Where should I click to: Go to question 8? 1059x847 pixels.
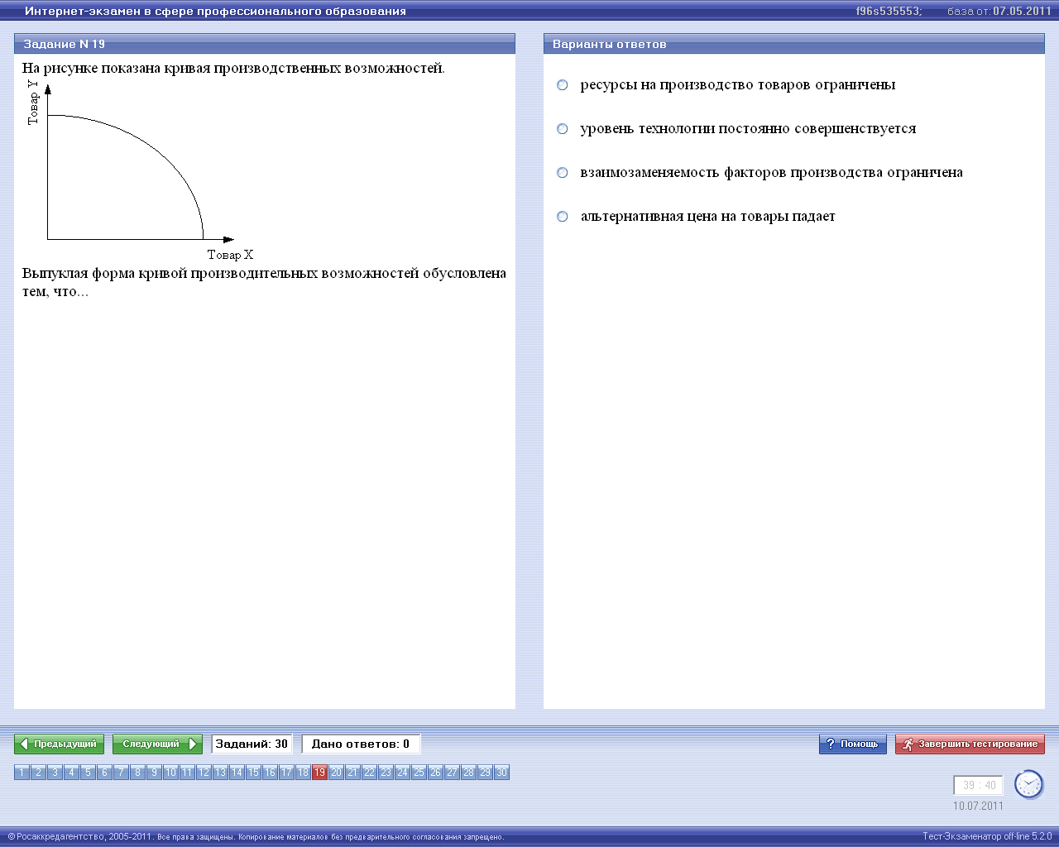click(x=137, y=773)
